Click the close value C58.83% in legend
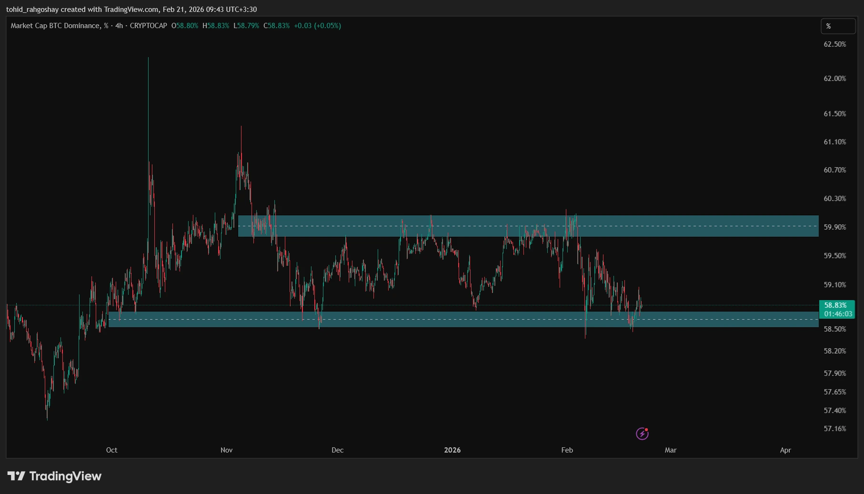 [x=276, y=26]
